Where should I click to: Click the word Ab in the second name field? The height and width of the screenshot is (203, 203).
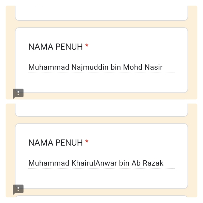tap(136, 163)
